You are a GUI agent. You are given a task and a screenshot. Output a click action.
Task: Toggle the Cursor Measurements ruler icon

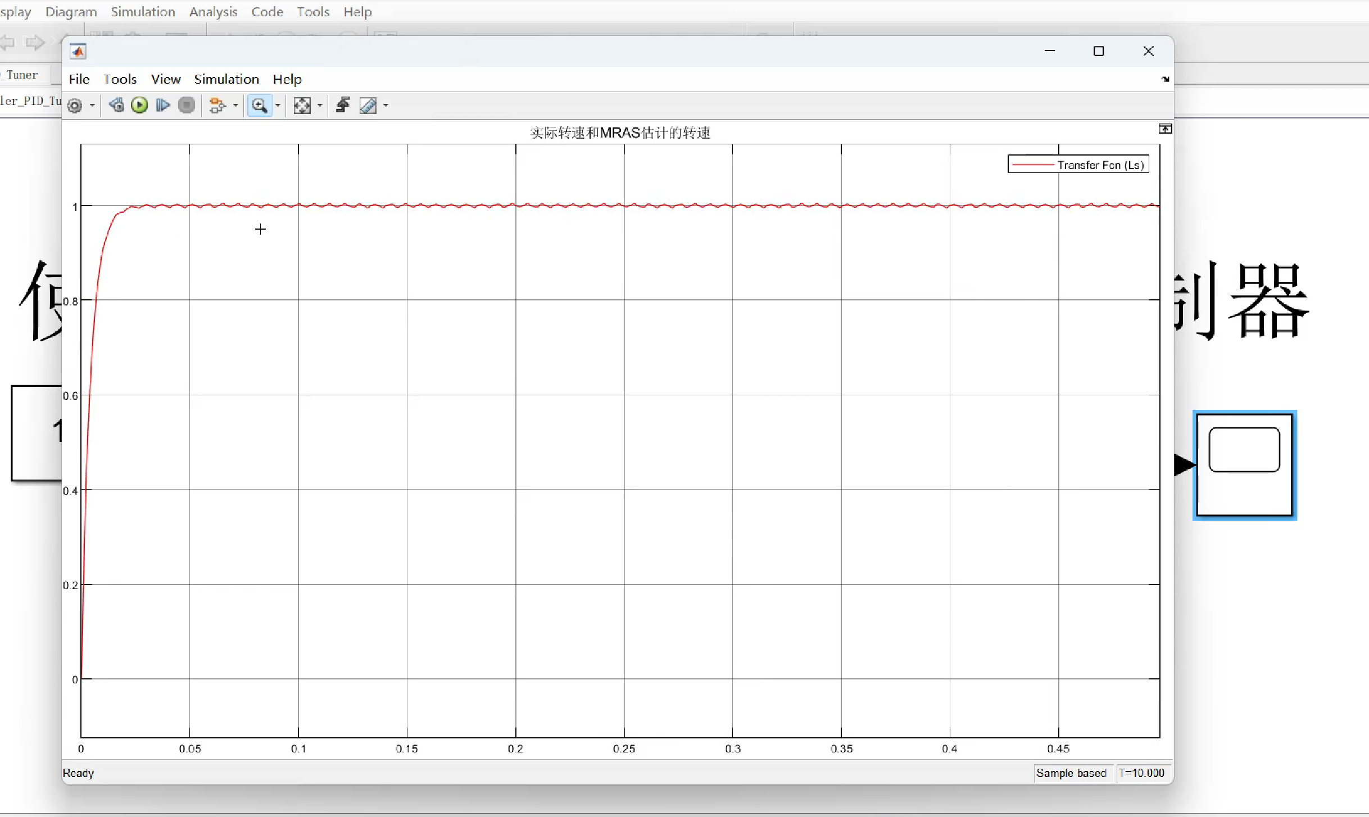[x=368, y=105]
